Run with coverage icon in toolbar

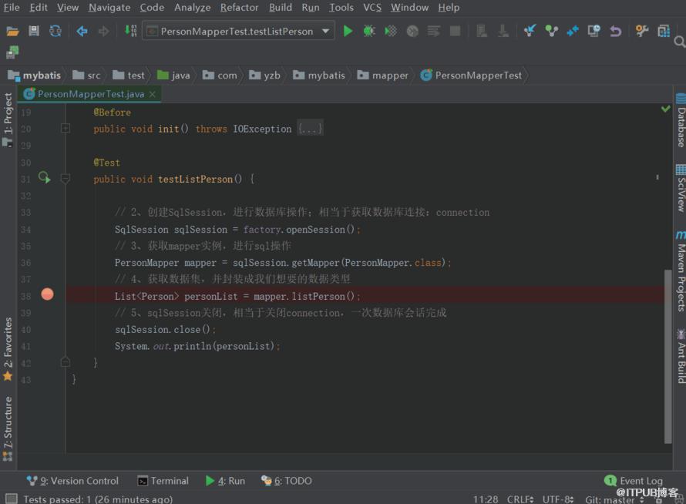click(x=391, y=31)
